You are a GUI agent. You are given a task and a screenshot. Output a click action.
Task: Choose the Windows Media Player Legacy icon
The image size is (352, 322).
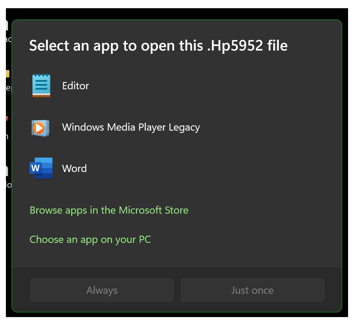point(41,128)
